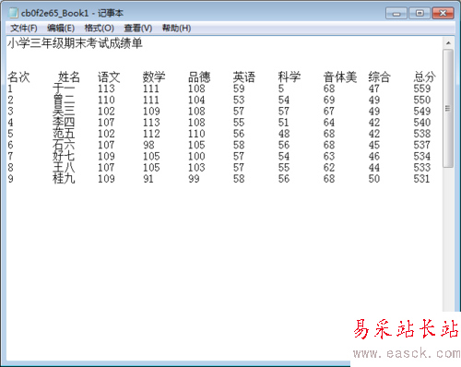Open the 格式(O) menu
This screenshot has height=367, width=461.
point(99,29)
